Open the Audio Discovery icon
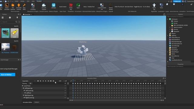This screenshot has height=109, width=194. click(x=174, y=4)
